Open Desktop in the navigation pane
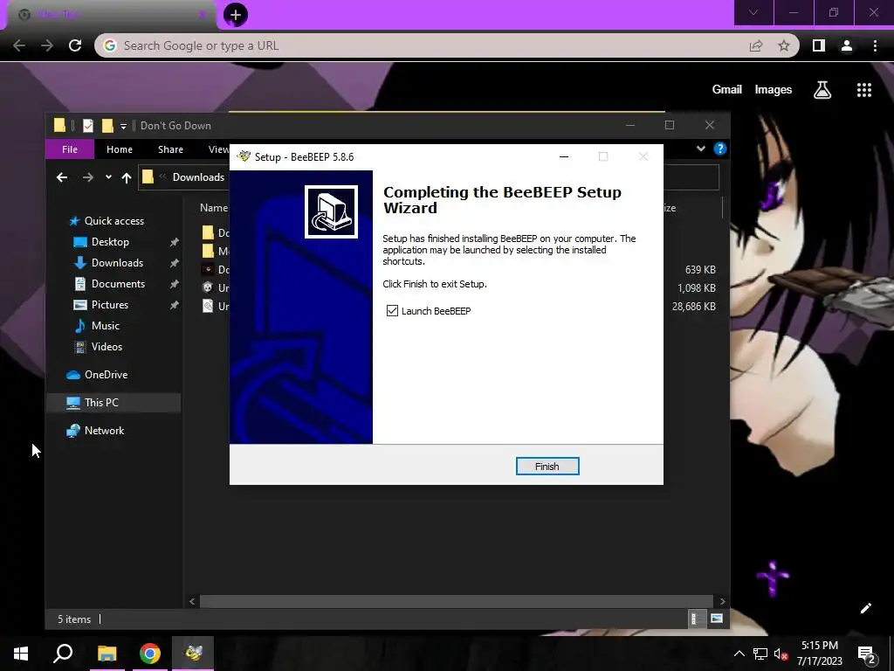This screenshot has height=671, width=894. [x=110, y=242]
